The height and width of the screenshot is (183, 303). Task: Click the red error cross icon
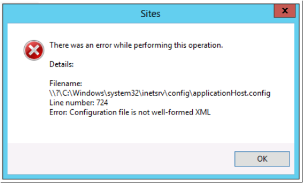click(34, 50)
